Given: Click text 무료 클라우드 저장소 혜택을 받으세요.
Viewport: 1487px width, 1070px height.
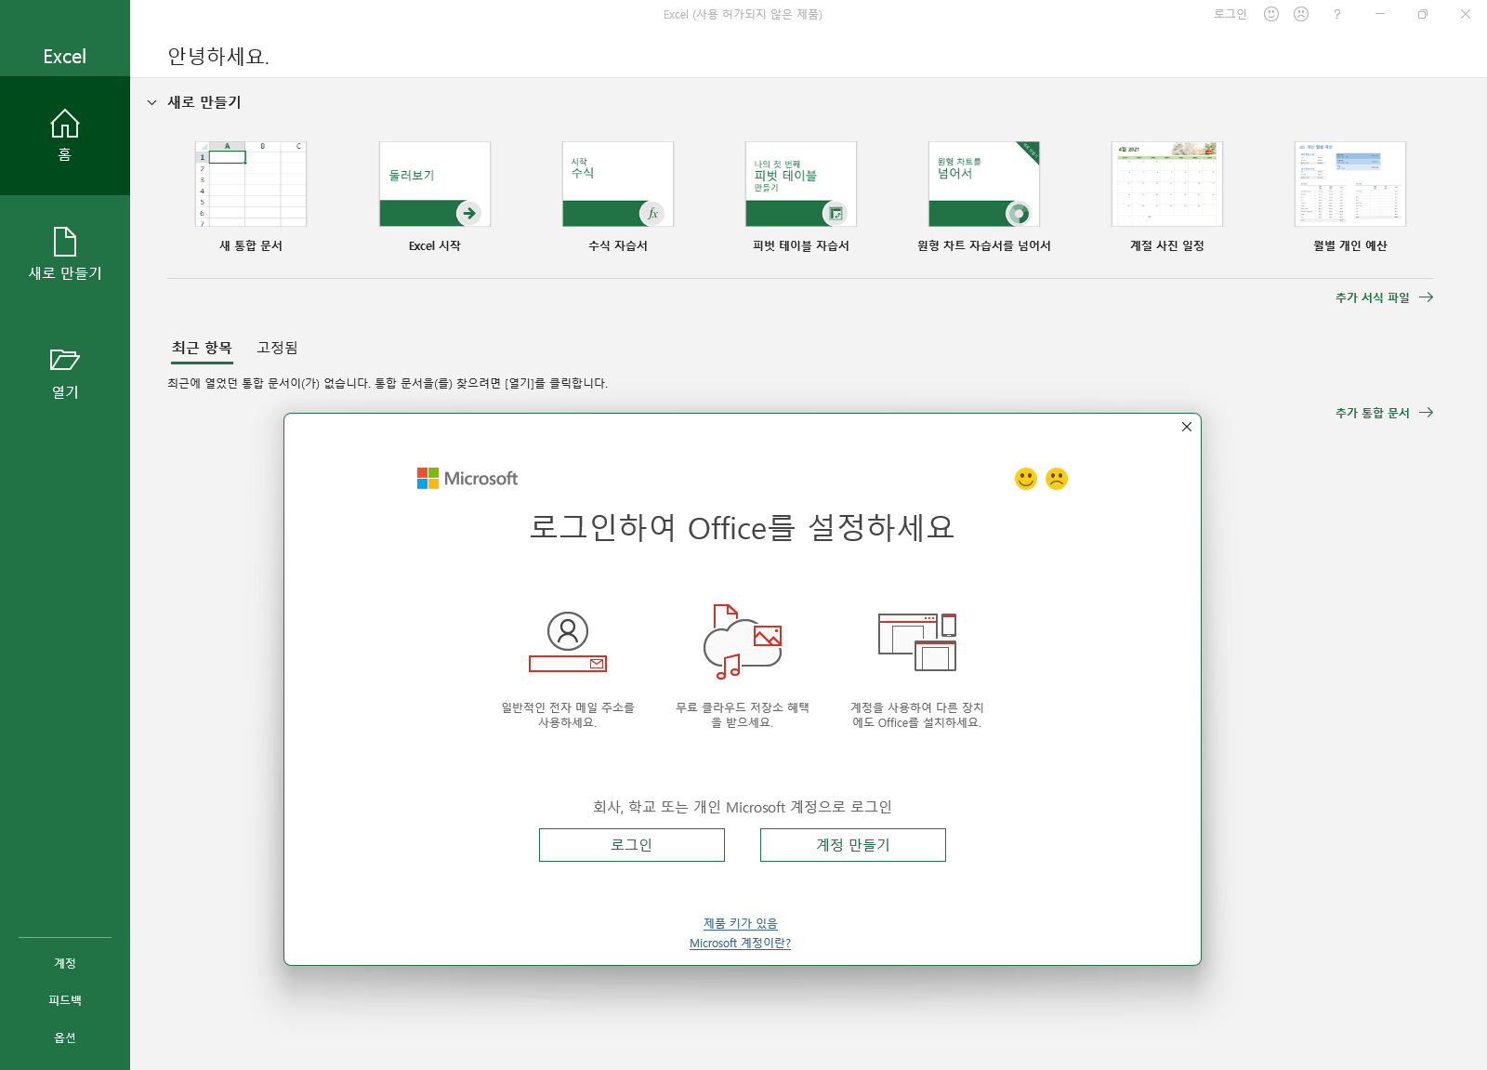Looking at the screenshot, I should tap(743, 715).
